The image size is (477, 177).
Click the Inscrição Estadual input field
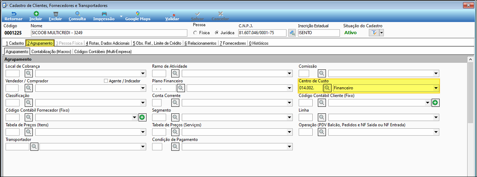(319, 33)
